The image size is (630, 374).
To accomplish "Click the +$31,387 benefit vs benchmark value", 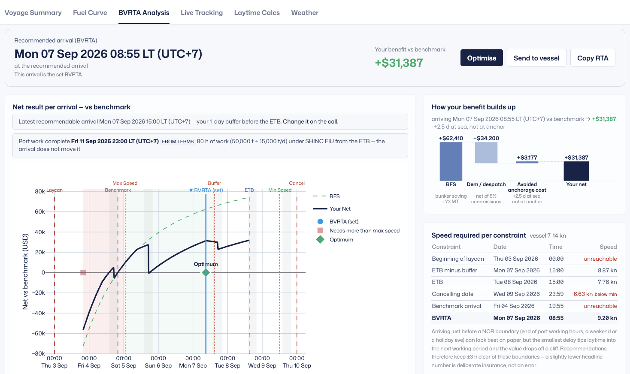I will pyautogui.click(x=399, y=63).
